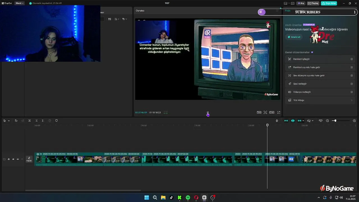Open File Explorer from the taskbar
359x202 pixels.
tap(163, 198)
